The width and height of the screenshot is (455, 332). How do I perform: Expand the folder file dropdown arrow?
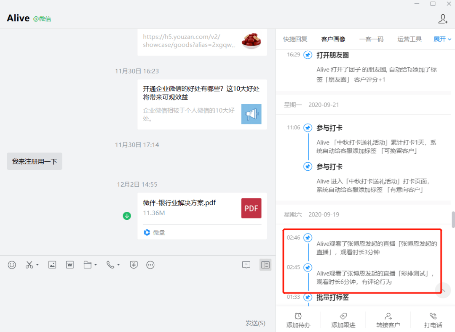[x=96, y=265]
